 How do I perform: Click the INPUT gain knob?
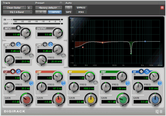(26, 33)
